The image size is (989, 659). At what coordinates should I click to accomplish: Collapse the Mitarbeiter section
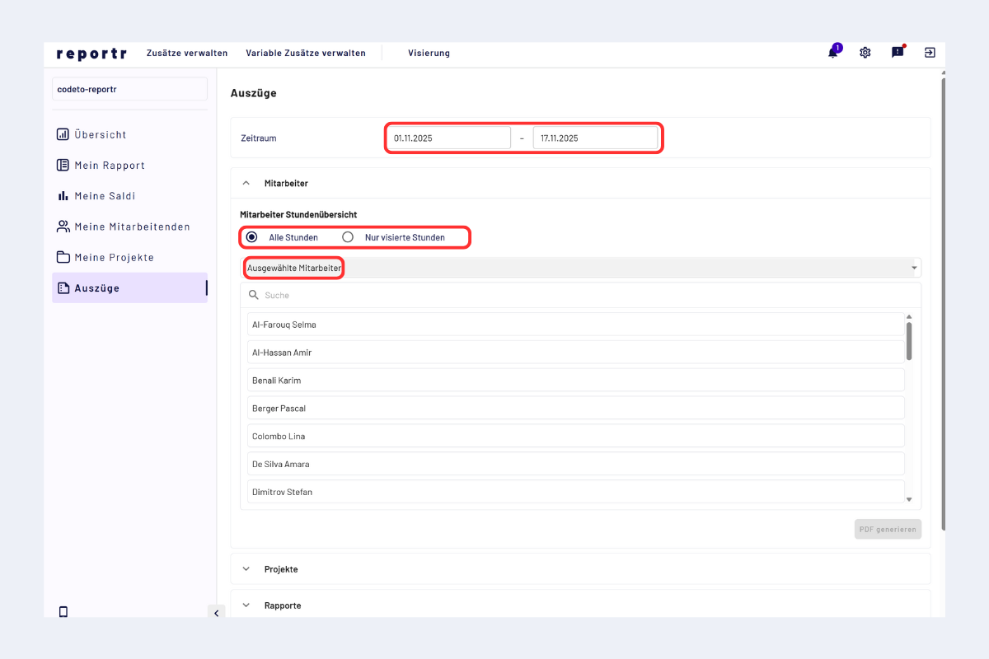(246, 184)
